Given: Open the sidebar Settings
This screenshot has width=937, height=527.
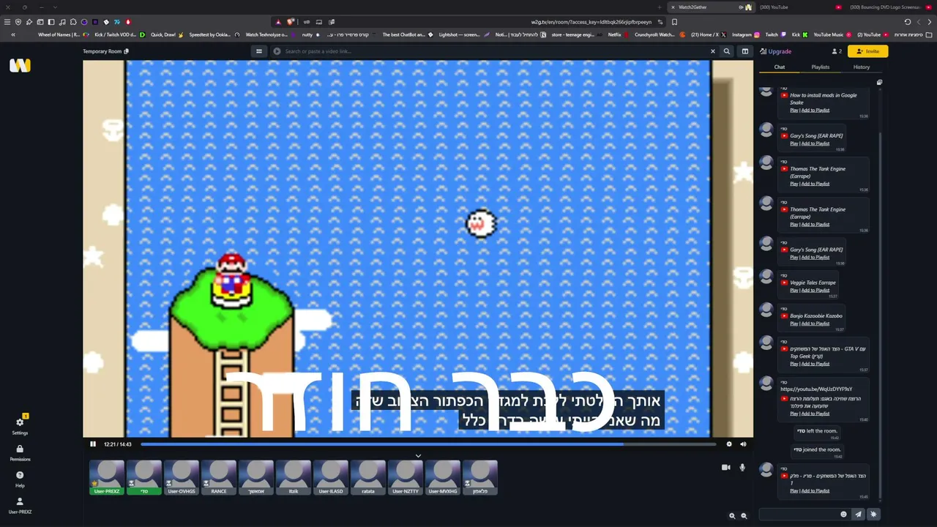Looking at the screenshot, I should pyautogui.click(x=20, y=425).
